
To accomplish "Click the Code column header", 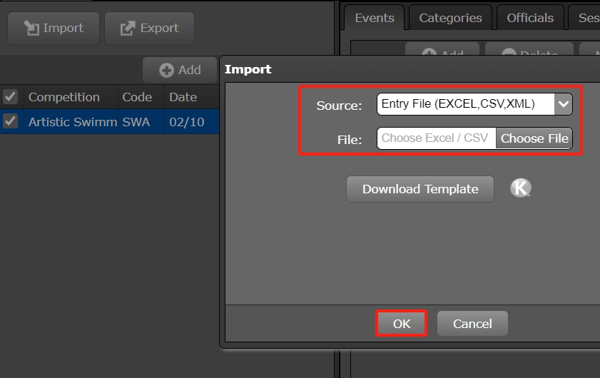I will tap(137, 97).
